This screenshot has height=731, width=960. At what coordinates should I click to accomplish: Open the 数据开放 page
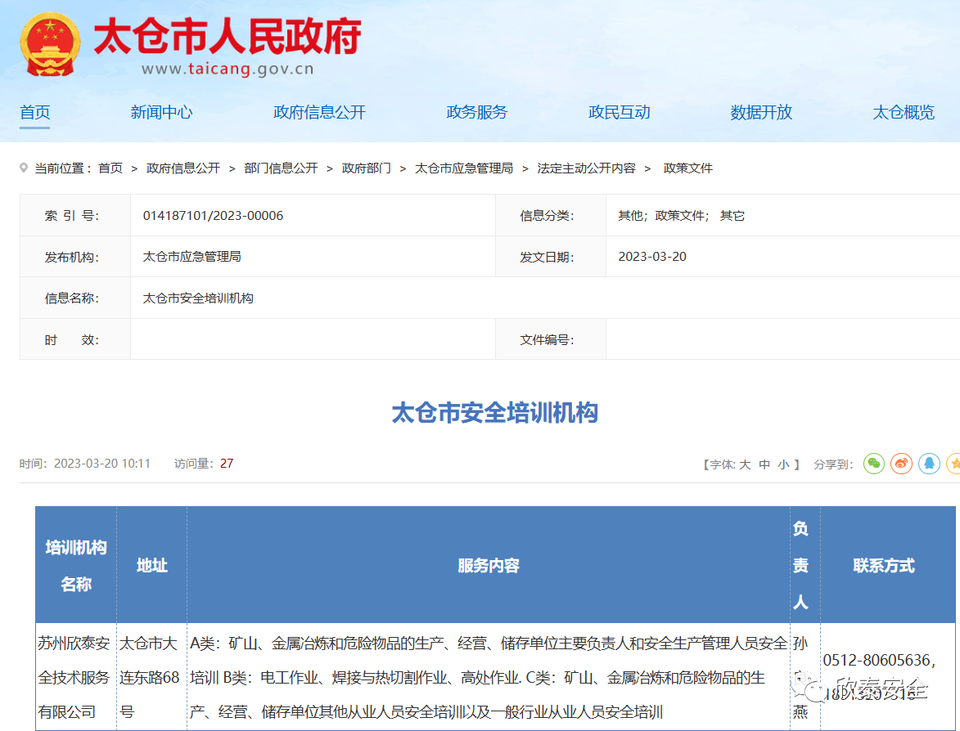[x=761, y=113]
